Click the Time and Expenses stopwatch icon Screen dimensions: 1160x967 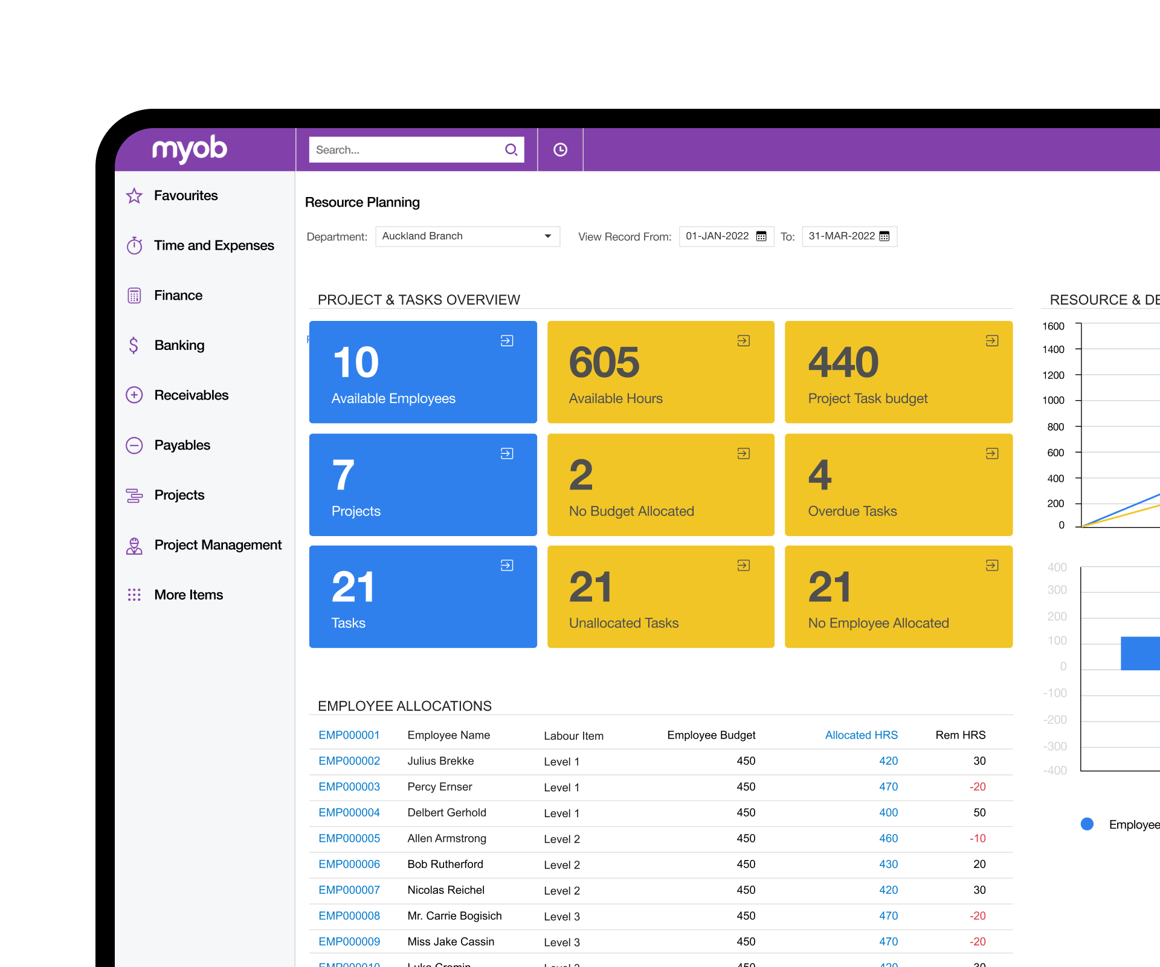134,245
